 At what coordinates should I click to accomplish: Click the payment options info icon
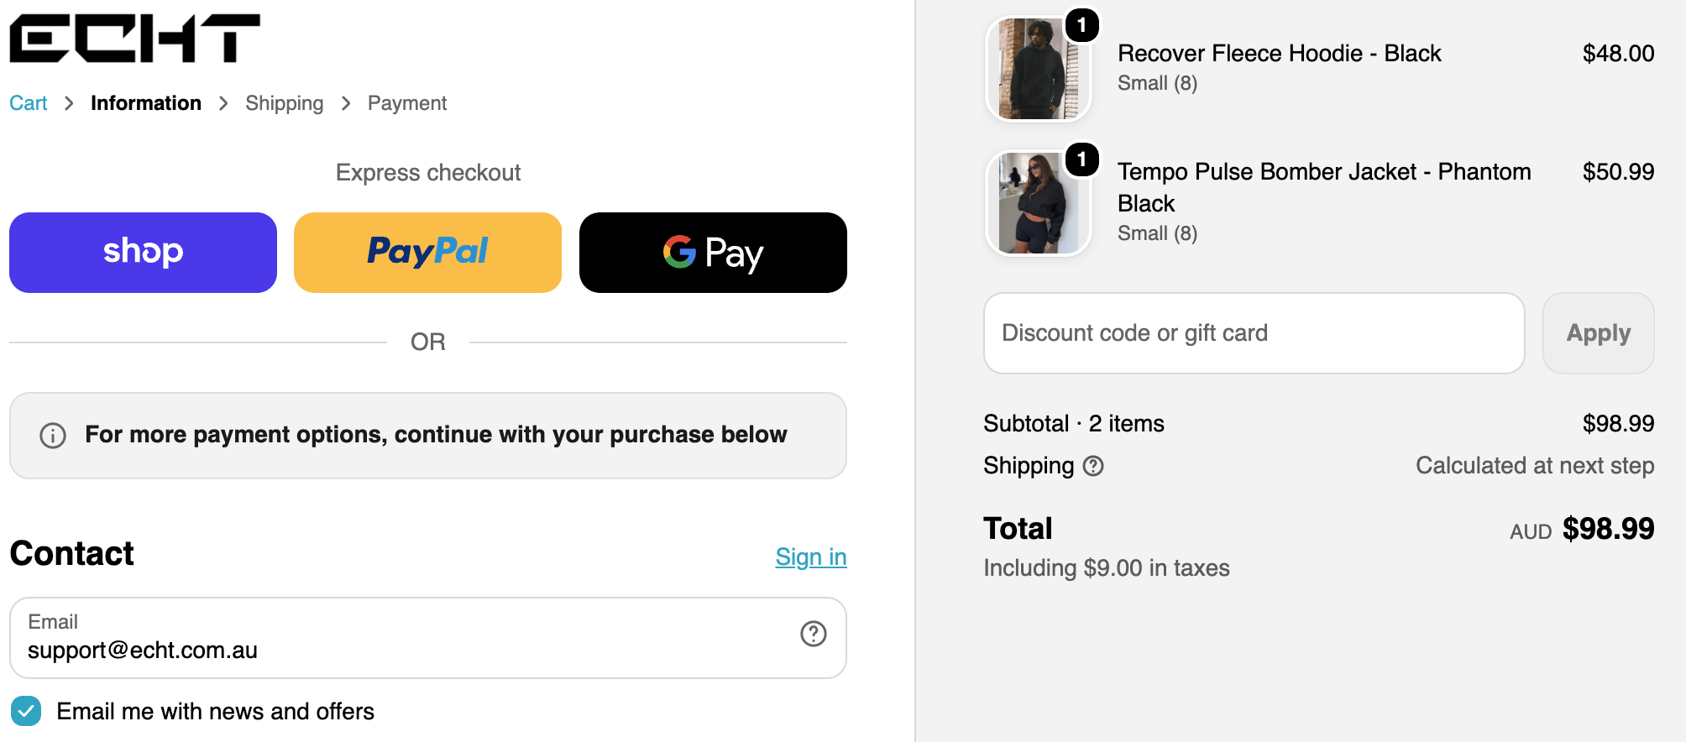point(53,436)
